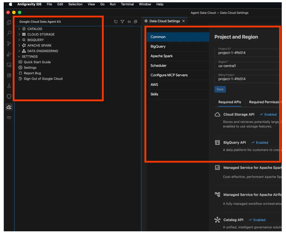Screen dimensions: 286x235
Task: Click the refresh icon in sidebar header
Action: [x=116, y=22]
